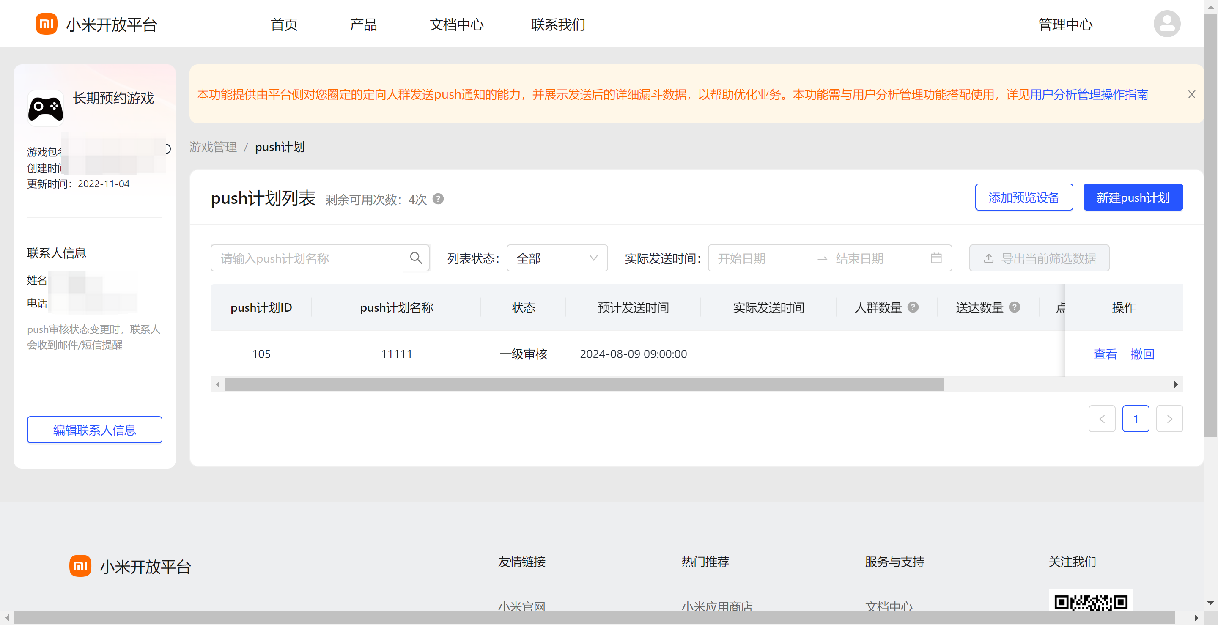Viewport: 1218px width, 625px height.
Task: Close the orange notice banner
Action: (1191, 95)
